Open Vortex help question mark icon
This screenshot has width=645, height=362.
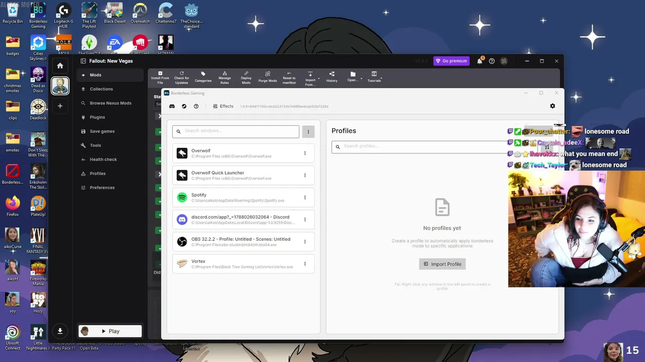pyautogui.click(x=492, y=61)
